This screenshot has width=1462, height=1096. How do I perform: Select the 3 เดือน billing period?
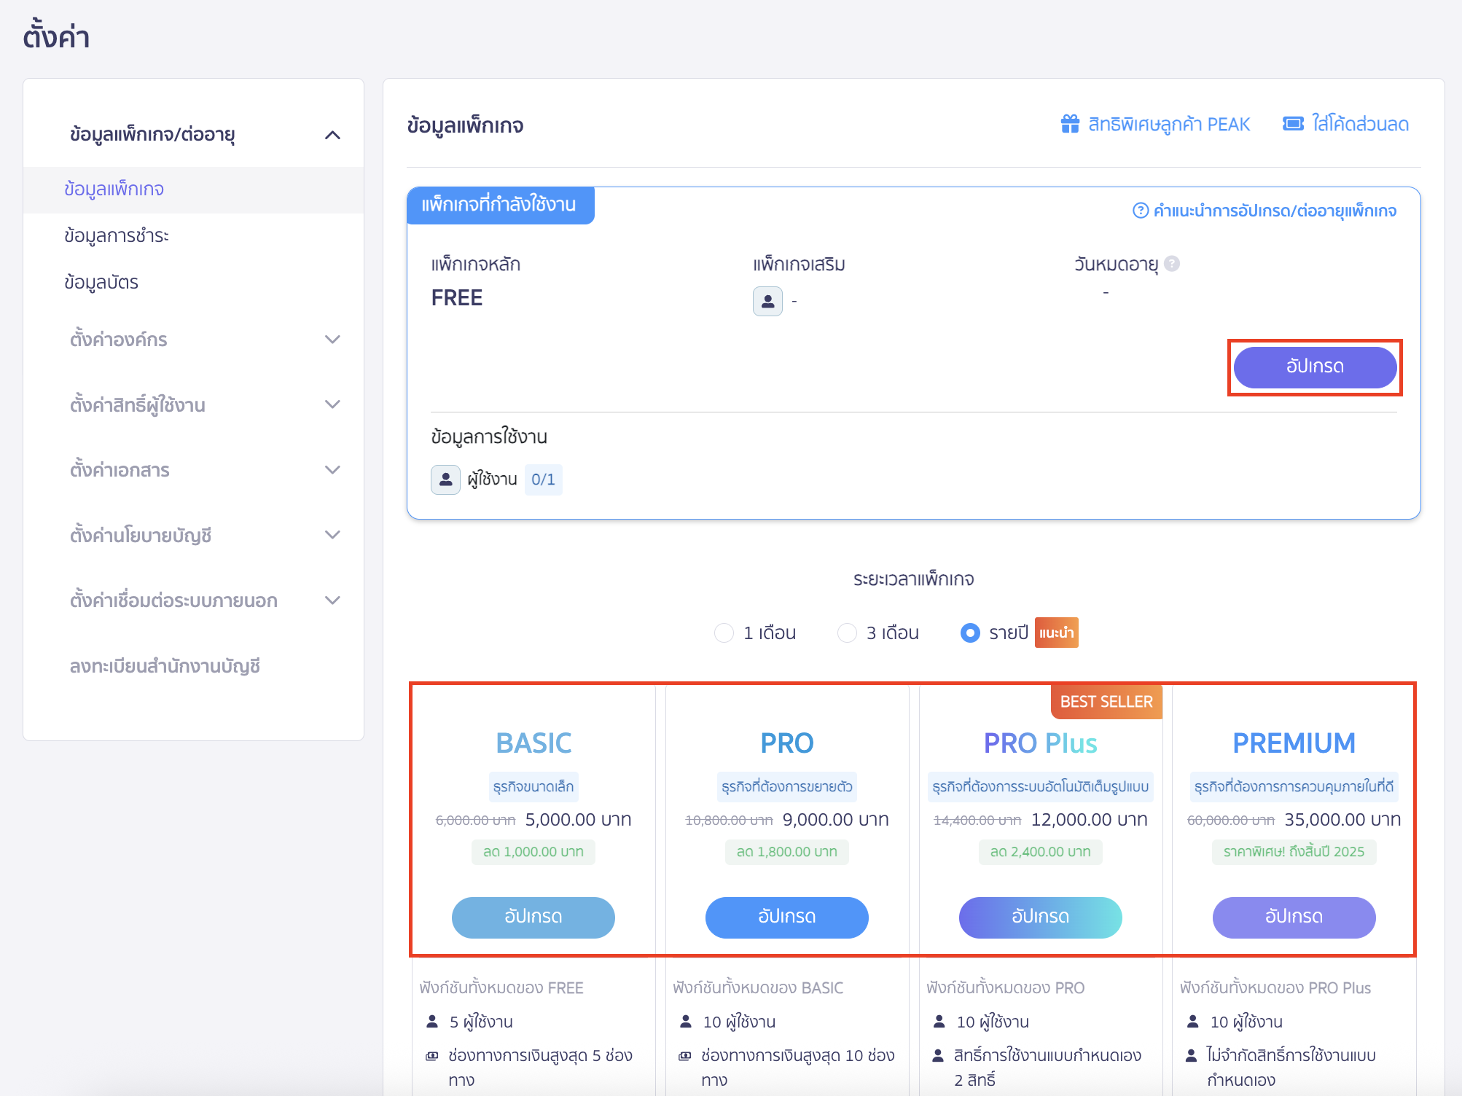click(x=847, y=633)
